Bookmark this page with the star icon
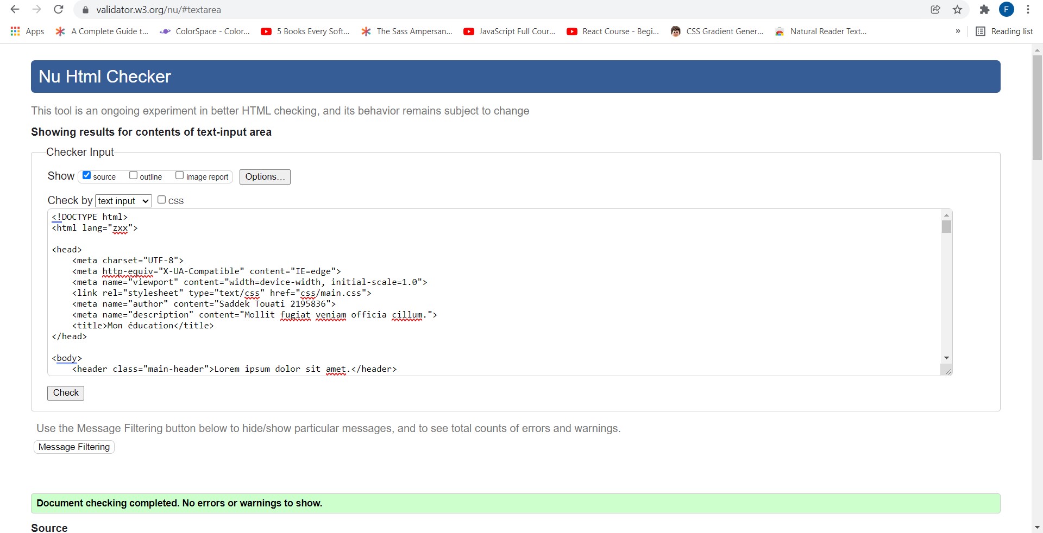 point(957,10)
